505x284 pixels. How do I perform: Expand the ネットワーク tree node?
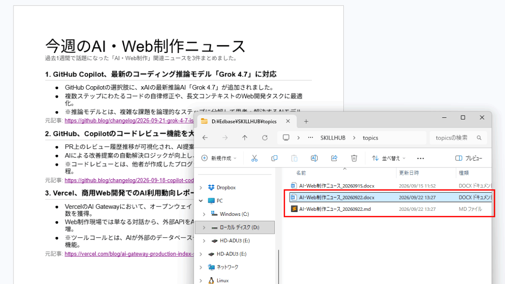pos(201,267)
